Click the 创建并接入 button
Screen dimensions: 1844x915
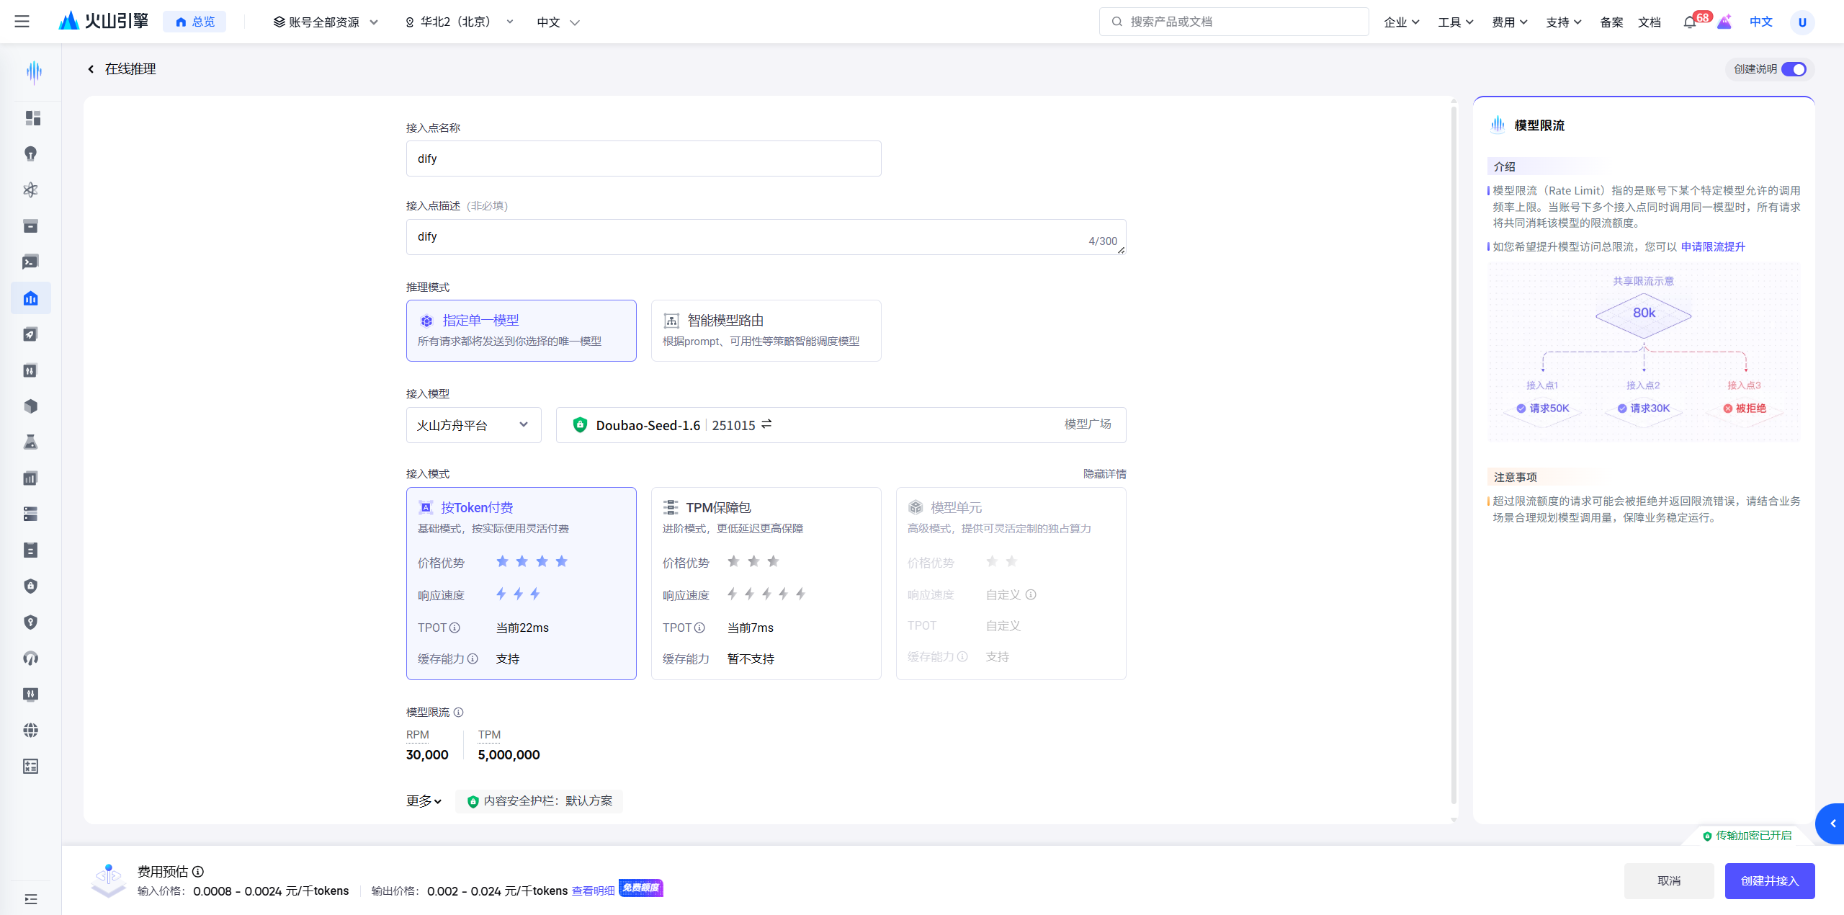click(1769, 881)
